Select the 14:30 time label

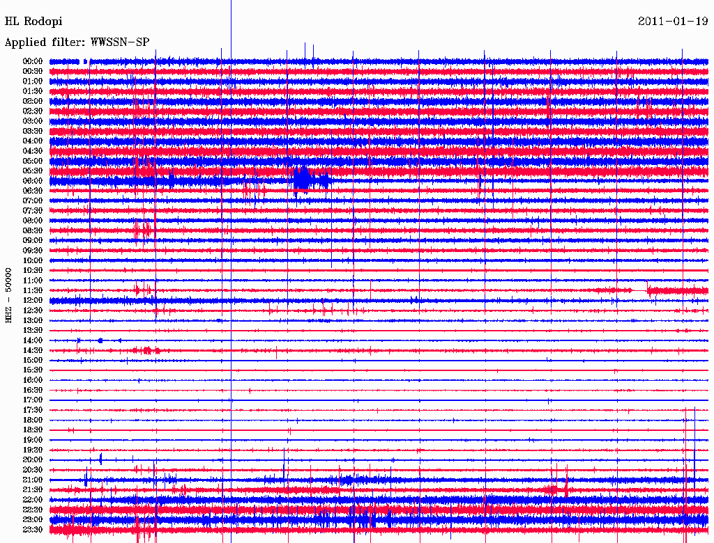[x=33, y=350]
